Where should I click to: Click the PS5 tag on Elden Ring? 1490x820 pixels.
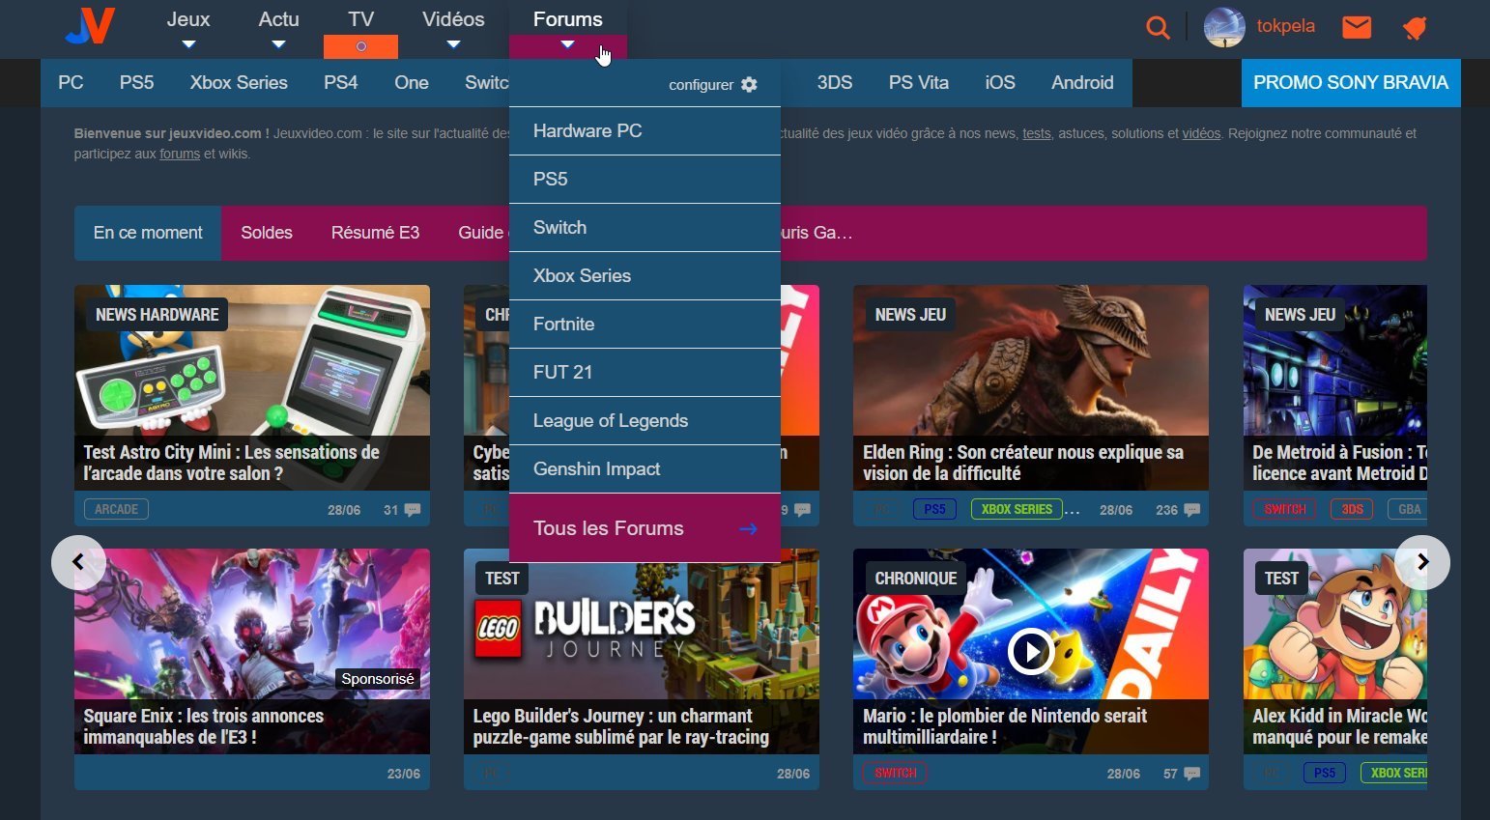(934, 509)
